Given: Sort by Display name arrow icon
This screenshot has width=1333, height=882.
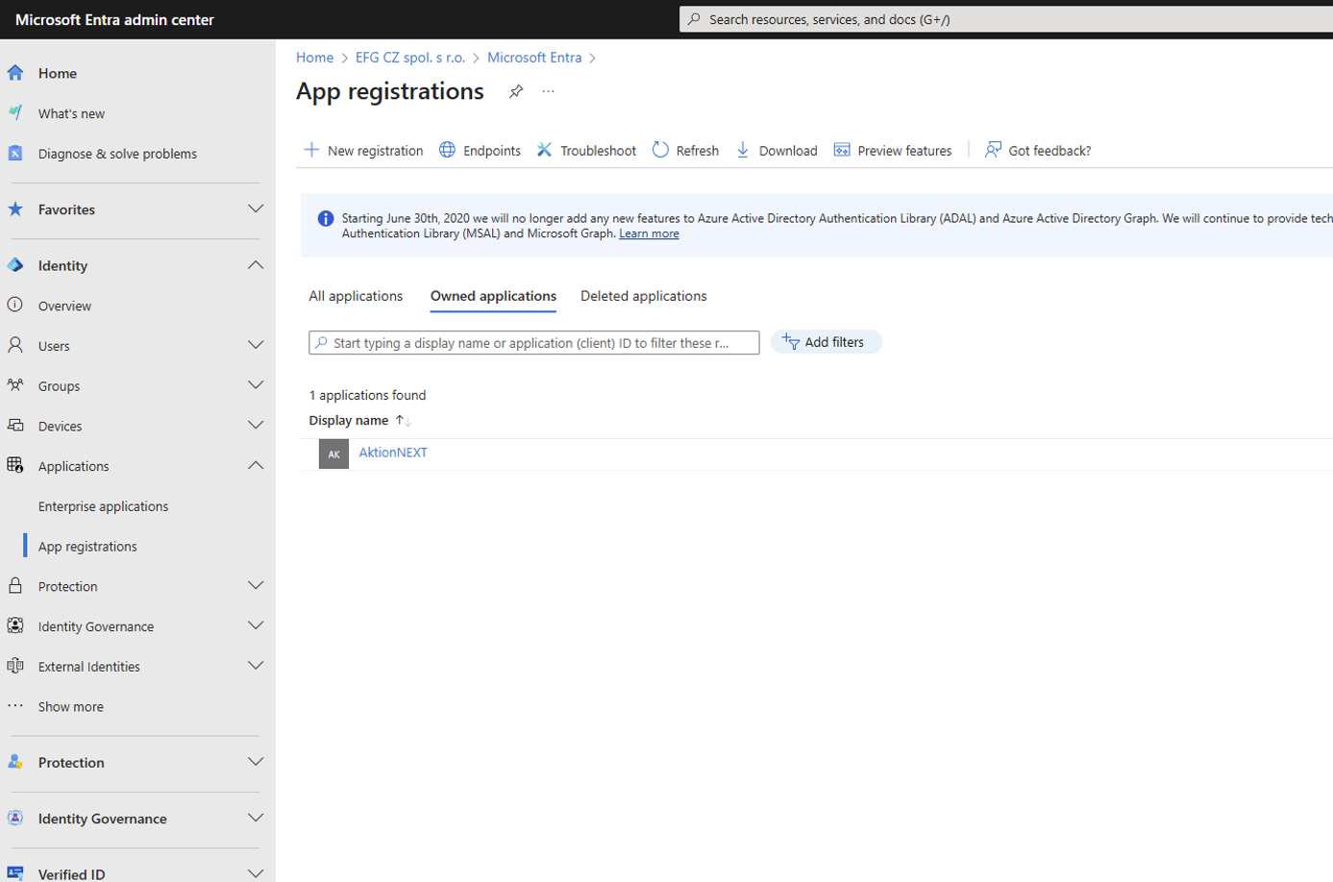Looking at the screenshot, I should coord(404,421).
